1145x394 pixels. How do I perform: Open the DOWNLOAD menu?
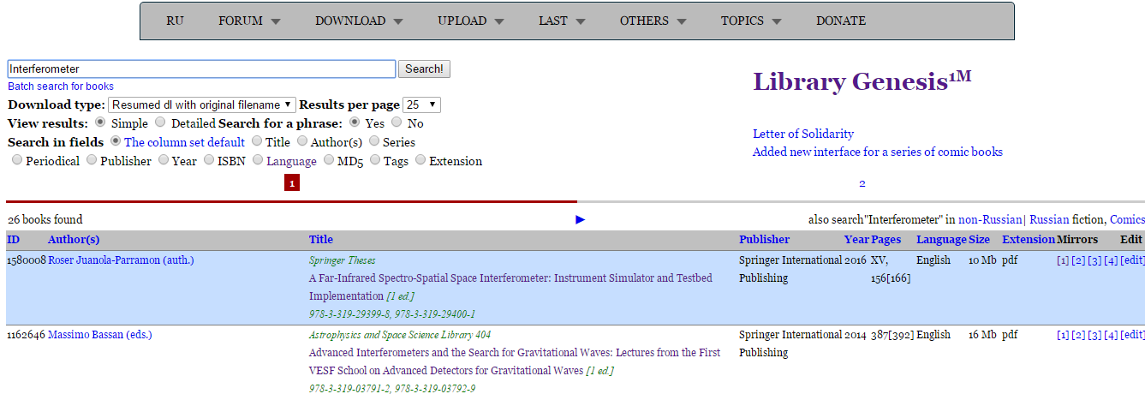coord(359,21)
